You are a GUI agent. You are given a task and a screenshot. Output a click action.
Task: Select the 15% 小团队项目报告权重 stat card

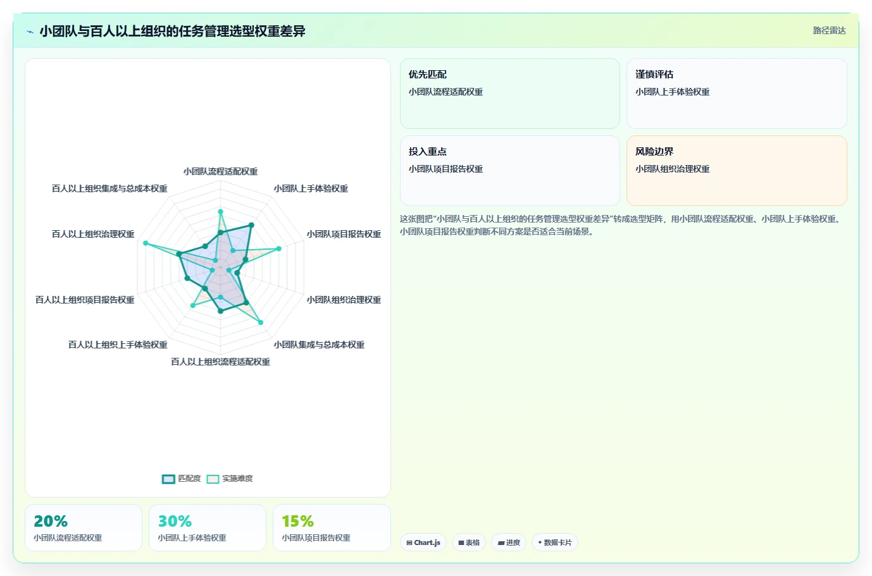click(x=332, y=527)
